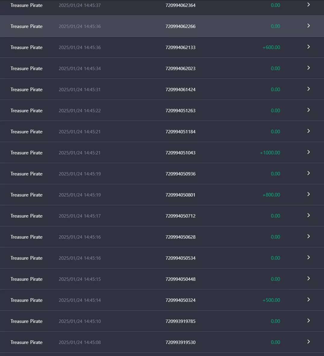324x356 pixels.
Task: Click chevron for bet 720994062266
Action: click(308, 26)
